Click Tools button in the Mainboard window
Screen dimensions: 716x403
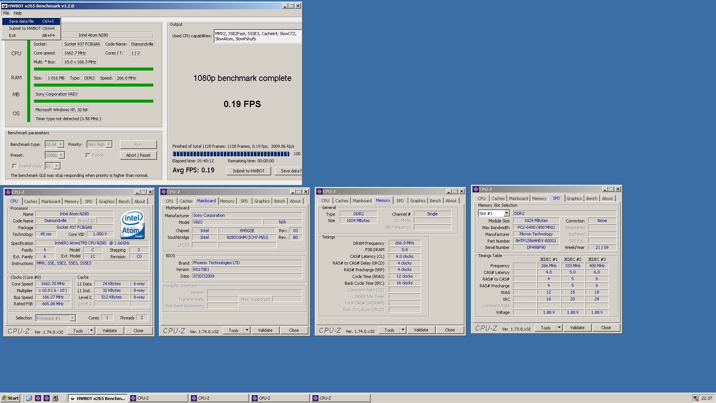[x=233, y=330]
